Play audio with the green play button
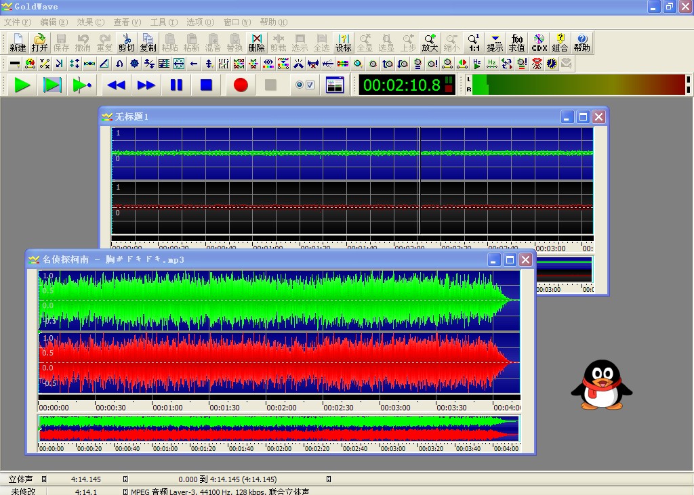The height and width of the screenshot is (495, 694). point(22,85)
